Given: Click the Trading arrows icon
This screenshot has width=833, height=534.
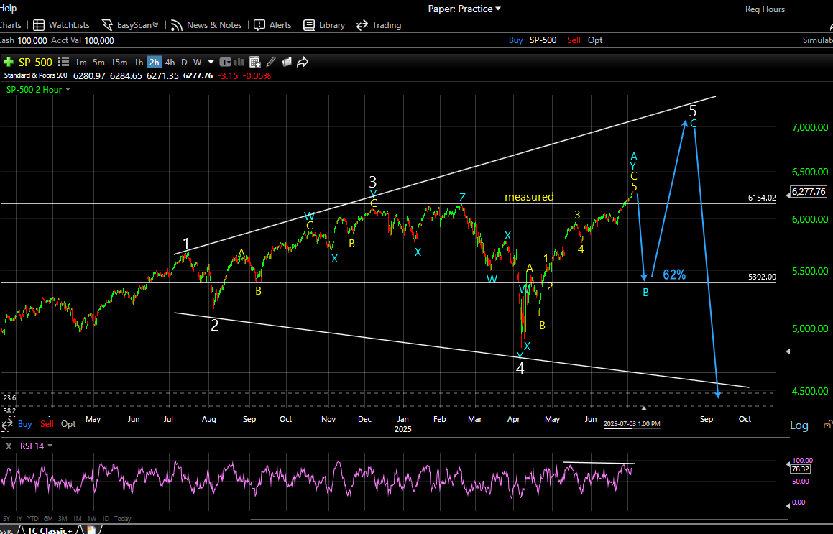Looking at the screenshot, I should 362,25.
